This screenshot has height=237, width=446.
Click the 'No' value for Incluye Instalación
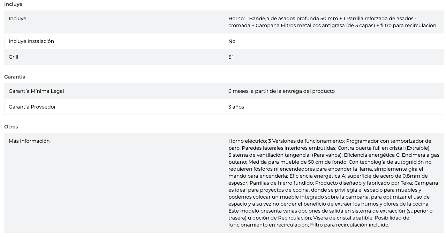point(232,41)
